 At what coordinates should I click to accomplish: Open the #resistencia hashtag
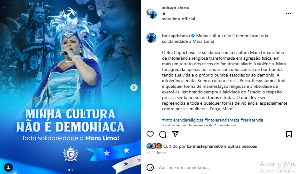coord(252,120)
